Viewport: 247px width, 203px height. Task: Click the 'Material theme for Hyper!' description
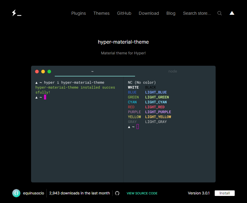123,53
